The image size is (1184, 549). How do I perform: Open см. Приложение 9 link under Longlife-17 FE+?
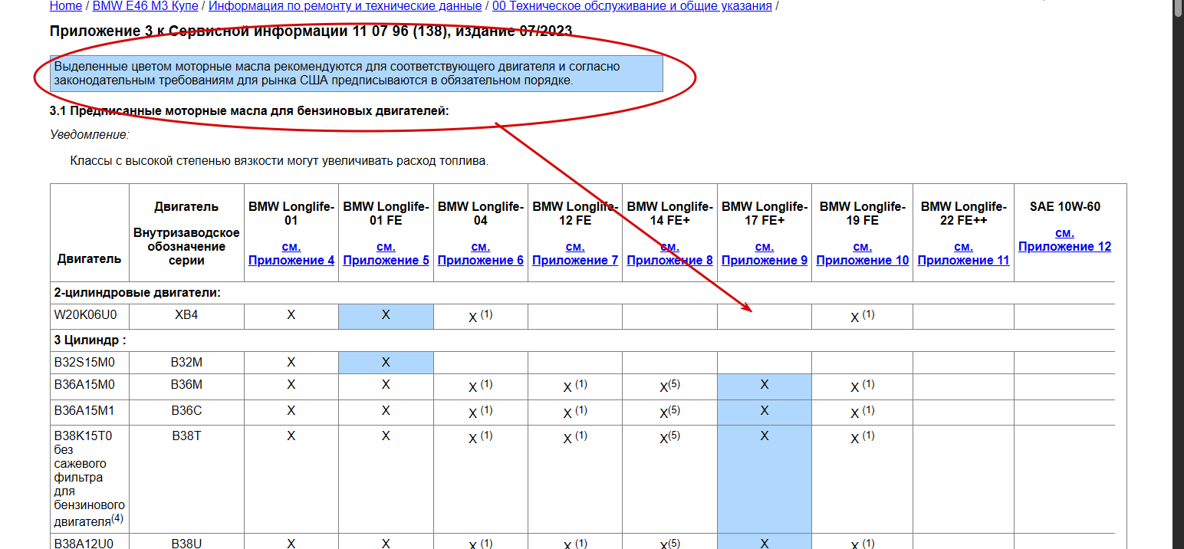pyautogui.click(x=765, y=254)
